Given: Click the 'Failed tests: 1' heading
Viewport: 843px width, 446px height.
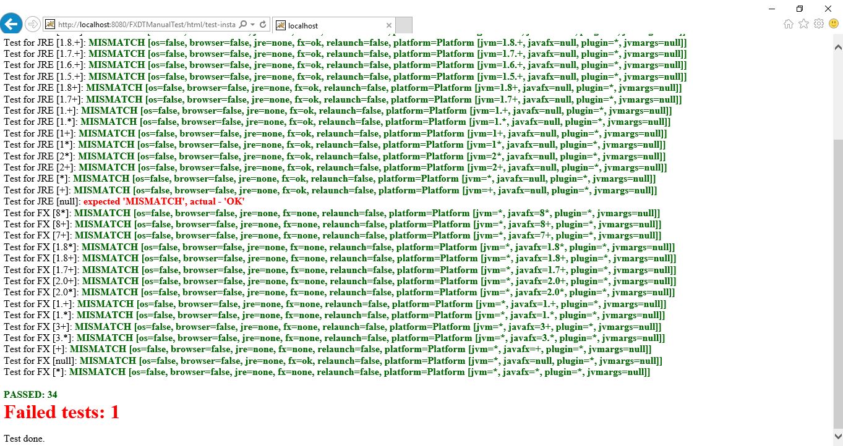Looking at the screenshot, I should tap(61, 412).
